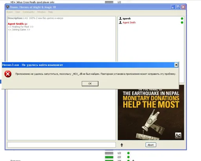201x161 pixels.
Task: Click igorek's user avatar icon
Action: (120, 18)
